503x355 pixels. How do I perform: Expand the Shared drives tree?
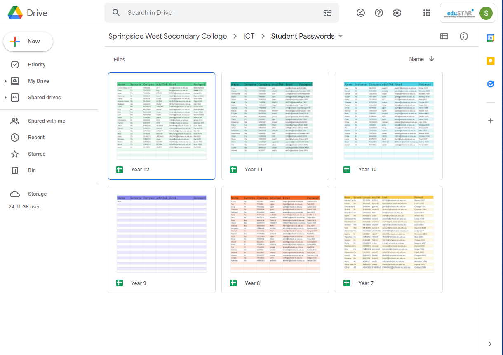click(x=5, y=98)
